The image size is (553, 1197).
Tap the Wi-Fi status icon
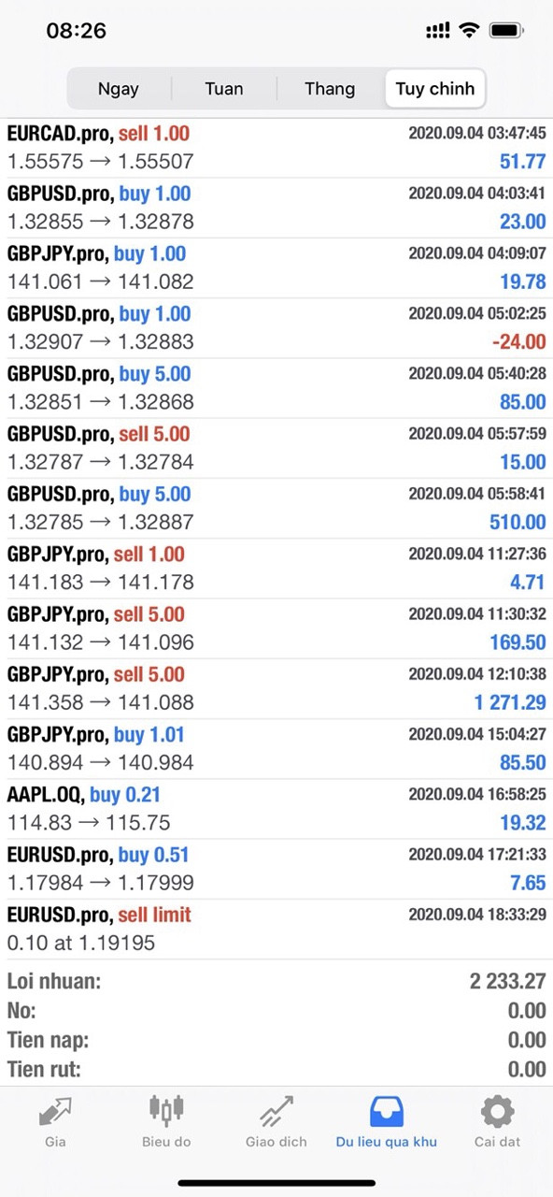click(469, 31)
